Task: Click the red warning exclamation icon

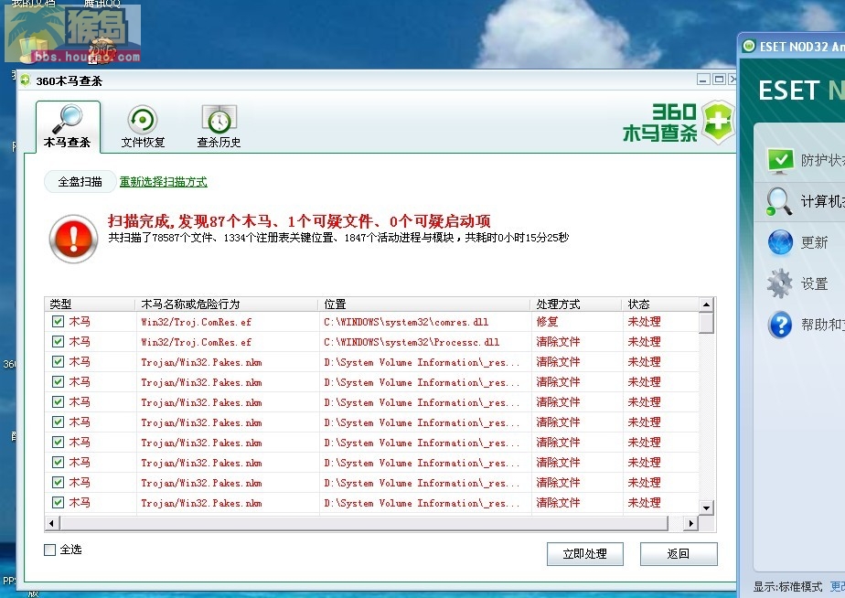Action: [x=73, y=239]
